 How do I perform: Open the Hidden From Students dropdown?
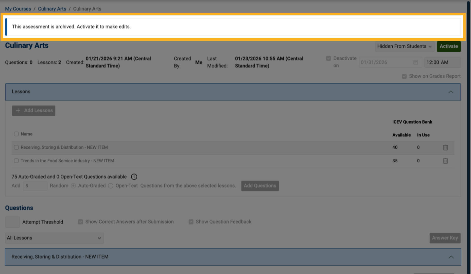pos(404,46)
